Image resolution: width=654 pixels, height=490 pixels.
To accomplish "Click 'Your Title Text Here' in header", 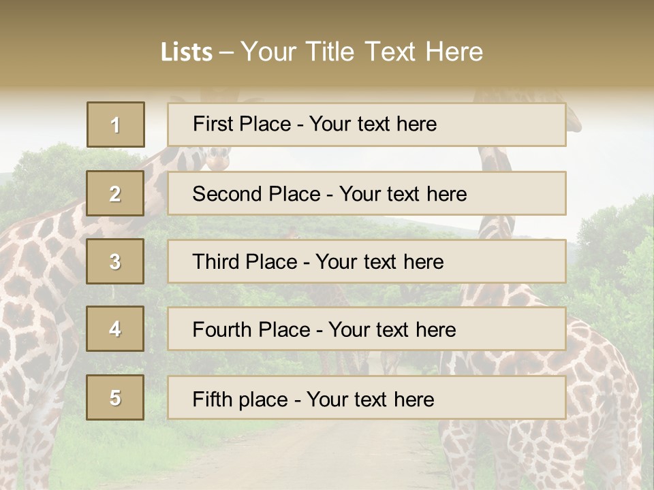I will point(362,52).
